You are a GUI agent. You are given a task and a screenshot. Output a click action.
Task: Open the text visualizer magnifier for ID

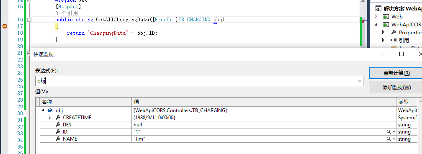coord(389,132)
